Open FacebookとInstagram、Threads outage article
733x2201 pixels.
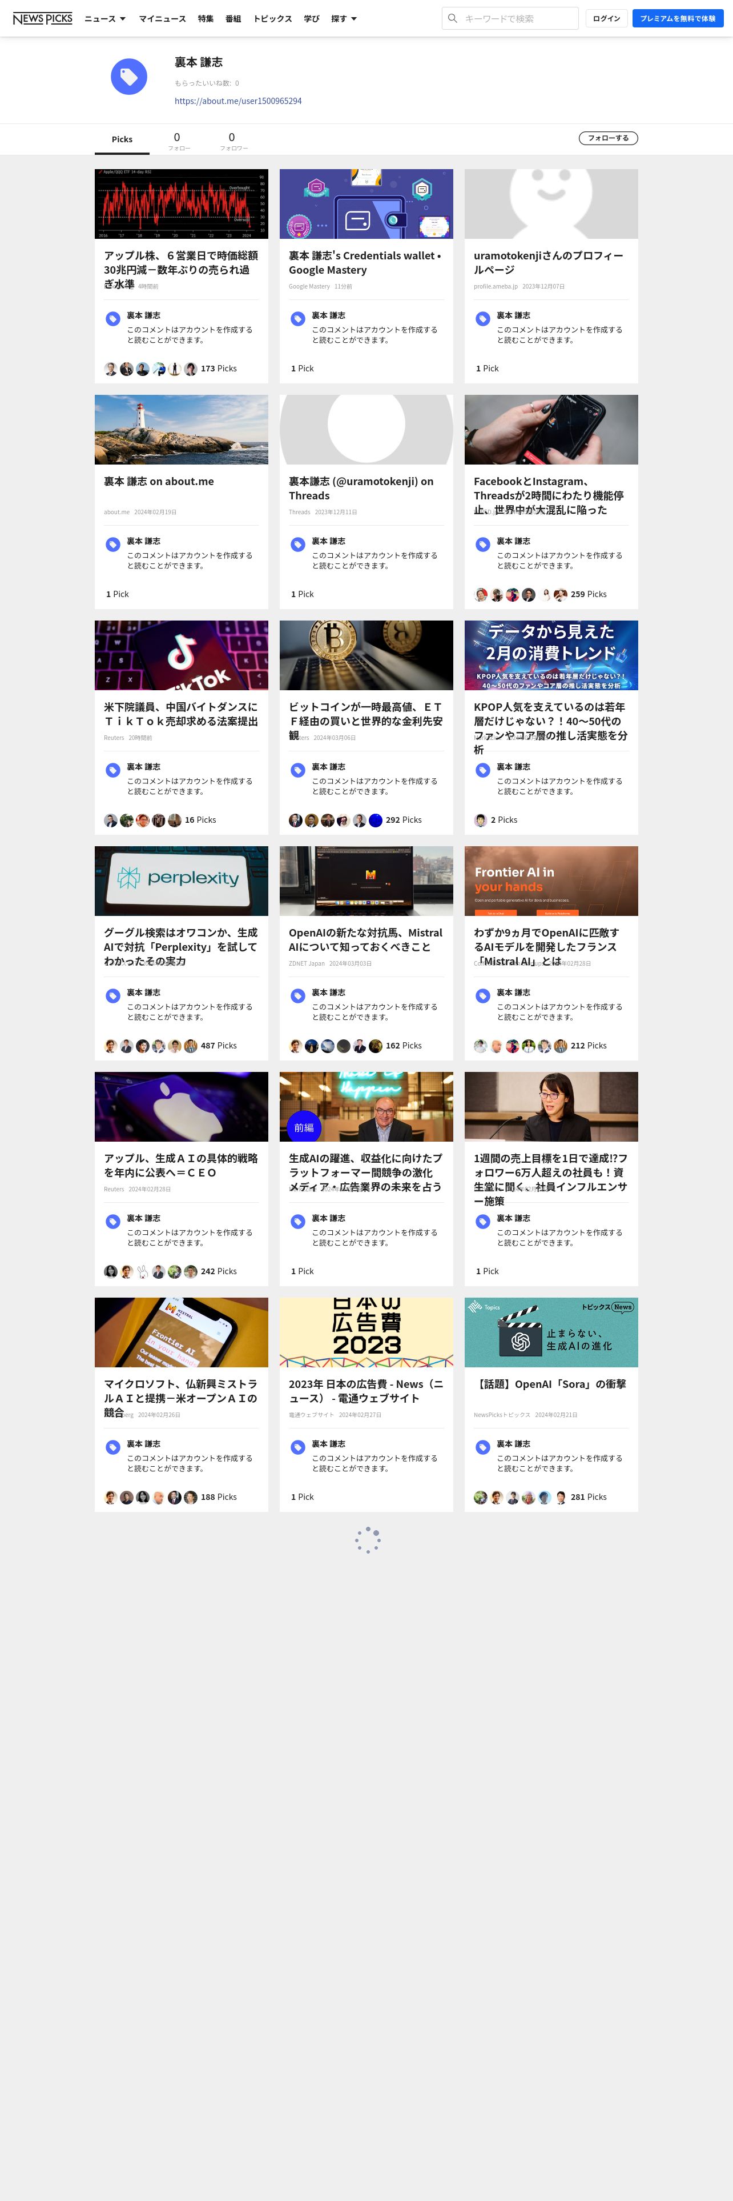(549, 495)
